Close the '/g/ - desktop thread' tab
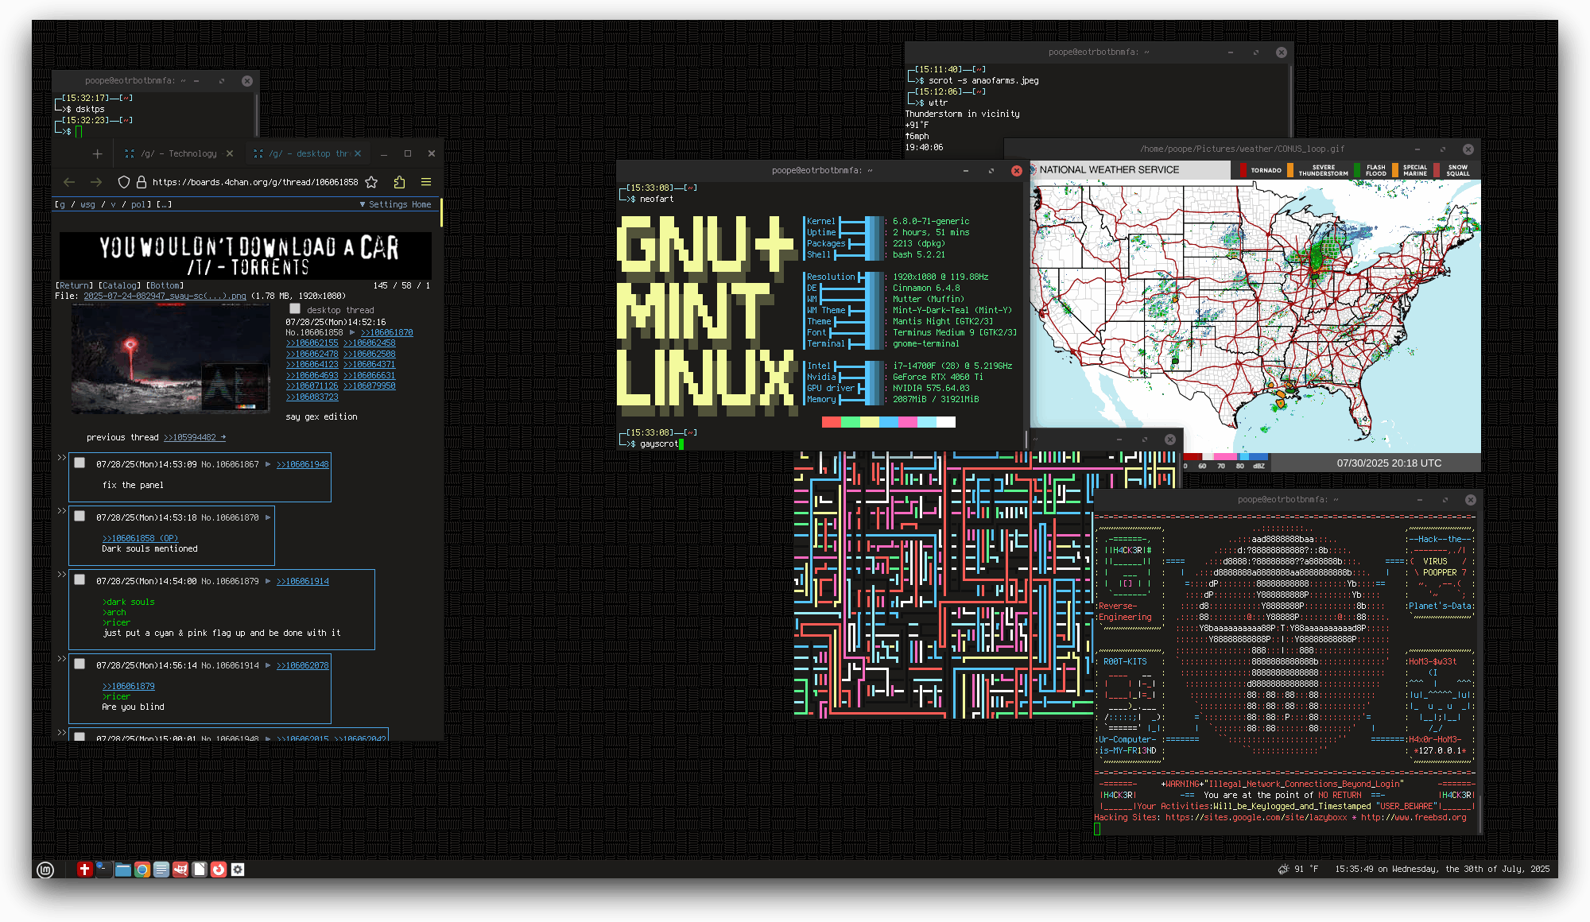The height and width of the screenshot is (922, 1590). [358, 154]
